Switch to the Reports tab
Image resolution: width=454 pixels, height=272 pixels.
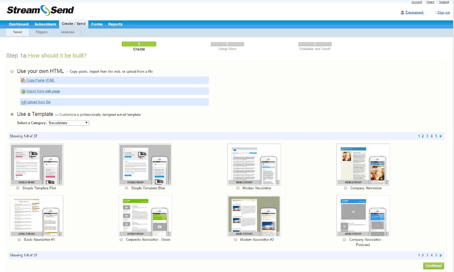[115, 24]
